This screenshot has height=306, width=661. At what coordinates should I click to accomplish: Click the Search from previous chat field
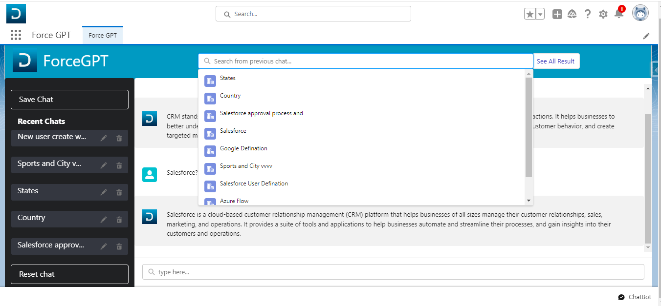point(365,61)
